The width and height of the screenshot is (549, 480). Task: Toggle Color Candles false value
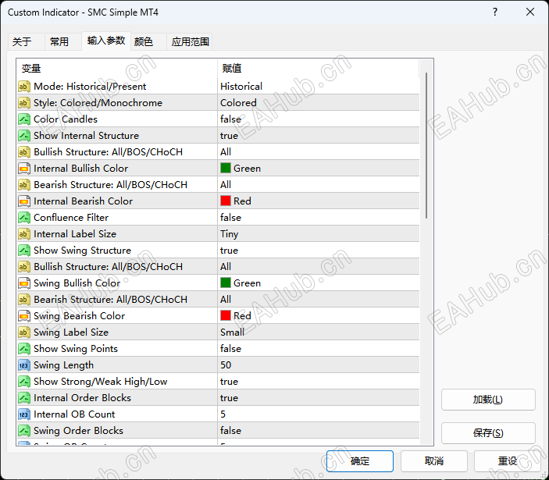pos(319,119)
